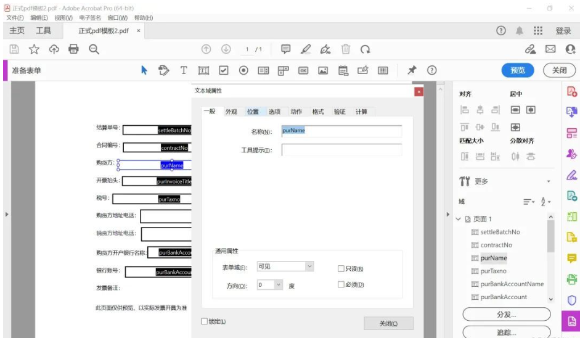Expand the left navigation pane arrow
The image size is (580, 338).
(7, 215)
